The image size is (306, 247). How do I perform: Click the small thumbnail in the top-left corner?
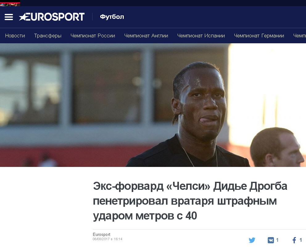pyautogui.click(x=10, y=4)
